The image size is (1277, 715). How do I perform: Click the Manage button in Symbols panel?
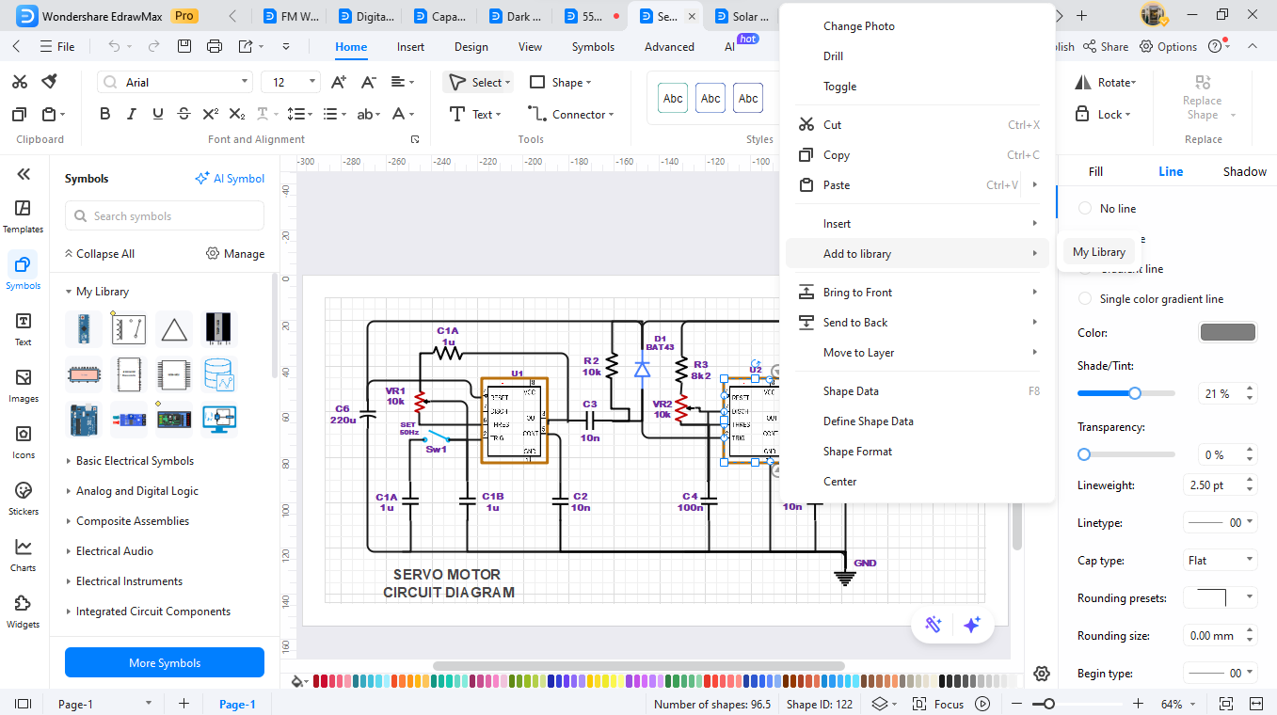point(235,254)
